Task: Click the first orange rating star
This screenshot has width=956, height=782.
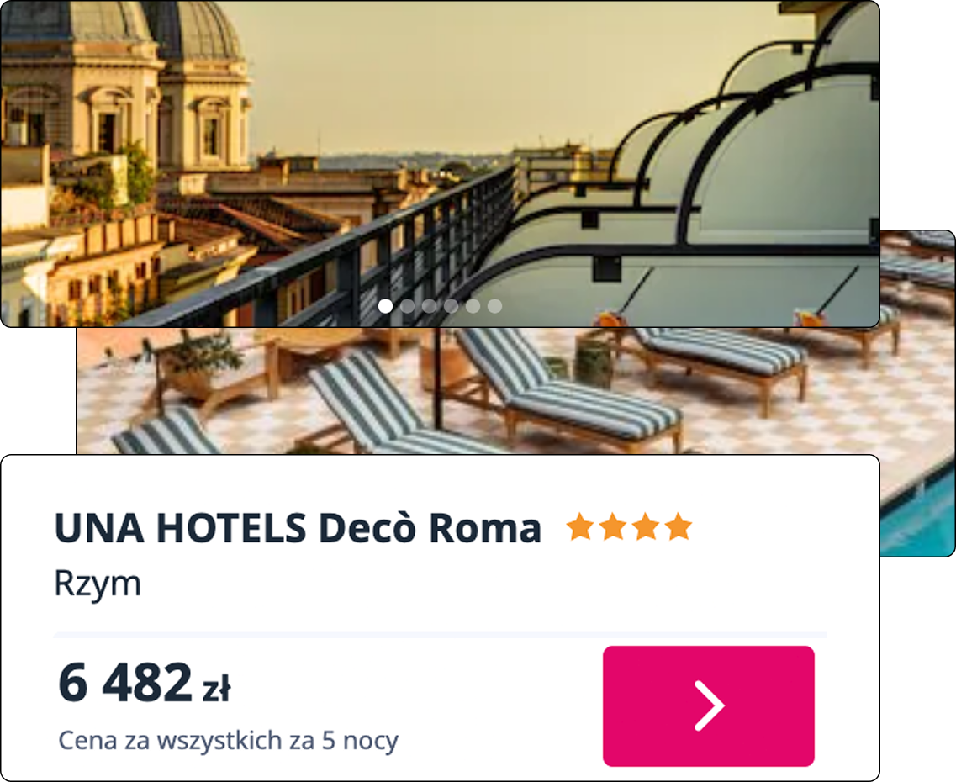Action: coord(580,526)
